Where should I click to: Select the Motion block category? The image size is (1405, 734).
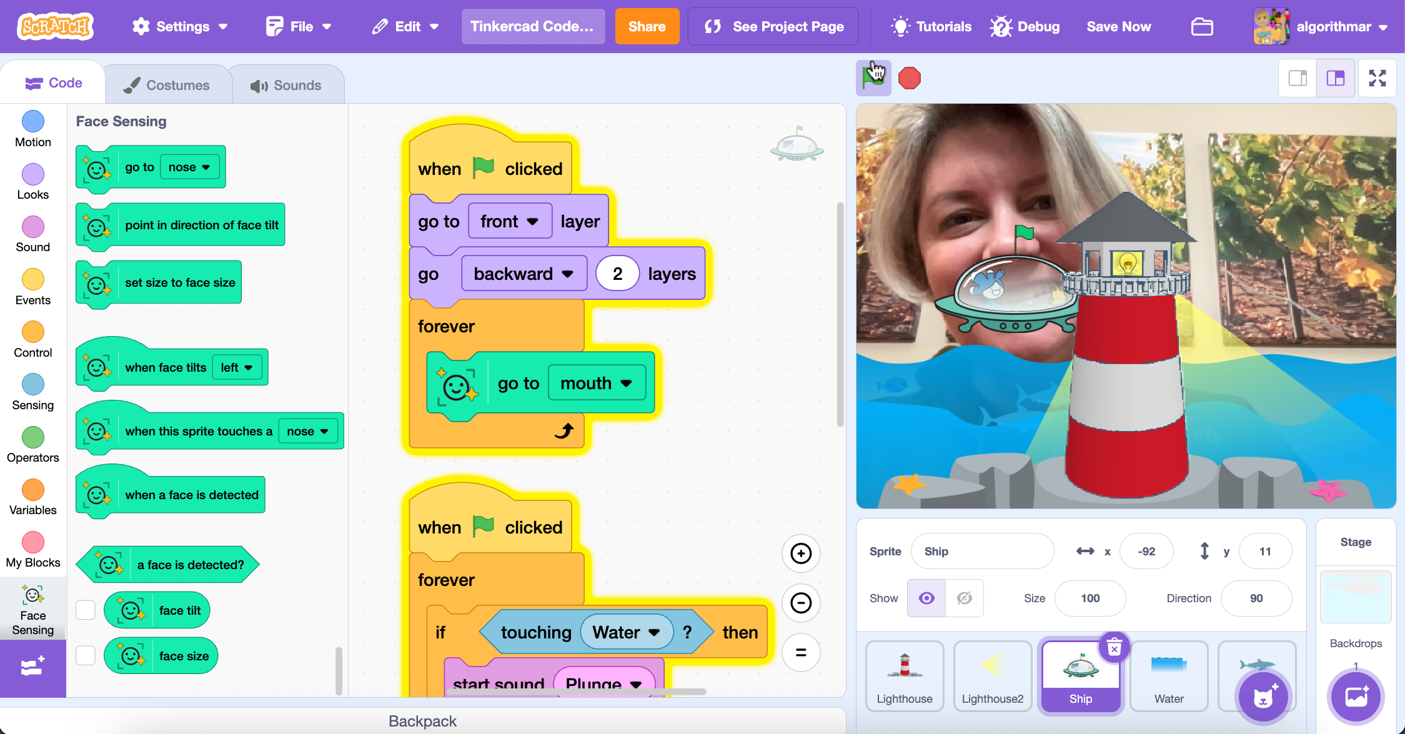33,129
